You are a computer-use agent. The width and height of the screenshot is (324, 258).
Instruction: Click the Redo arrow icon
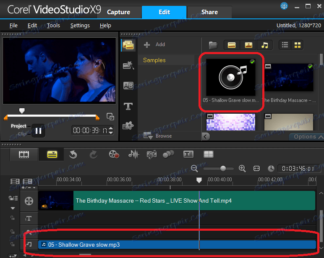[x=94, y=154]
